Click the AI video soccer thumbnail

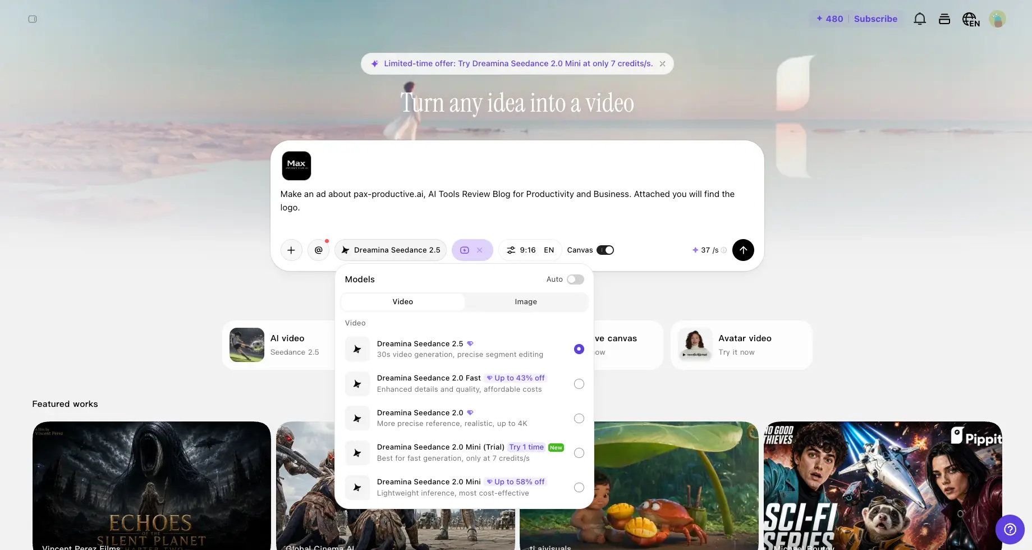(247, 345)
